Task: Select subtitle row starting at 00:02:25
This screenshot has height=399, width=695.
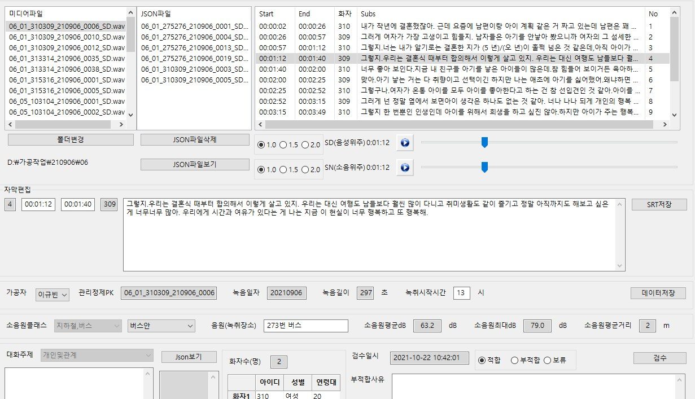Action: pos(463,90)
